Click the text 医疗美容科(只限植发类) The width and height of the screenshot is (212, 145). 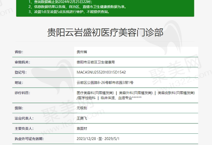[95, 93]
